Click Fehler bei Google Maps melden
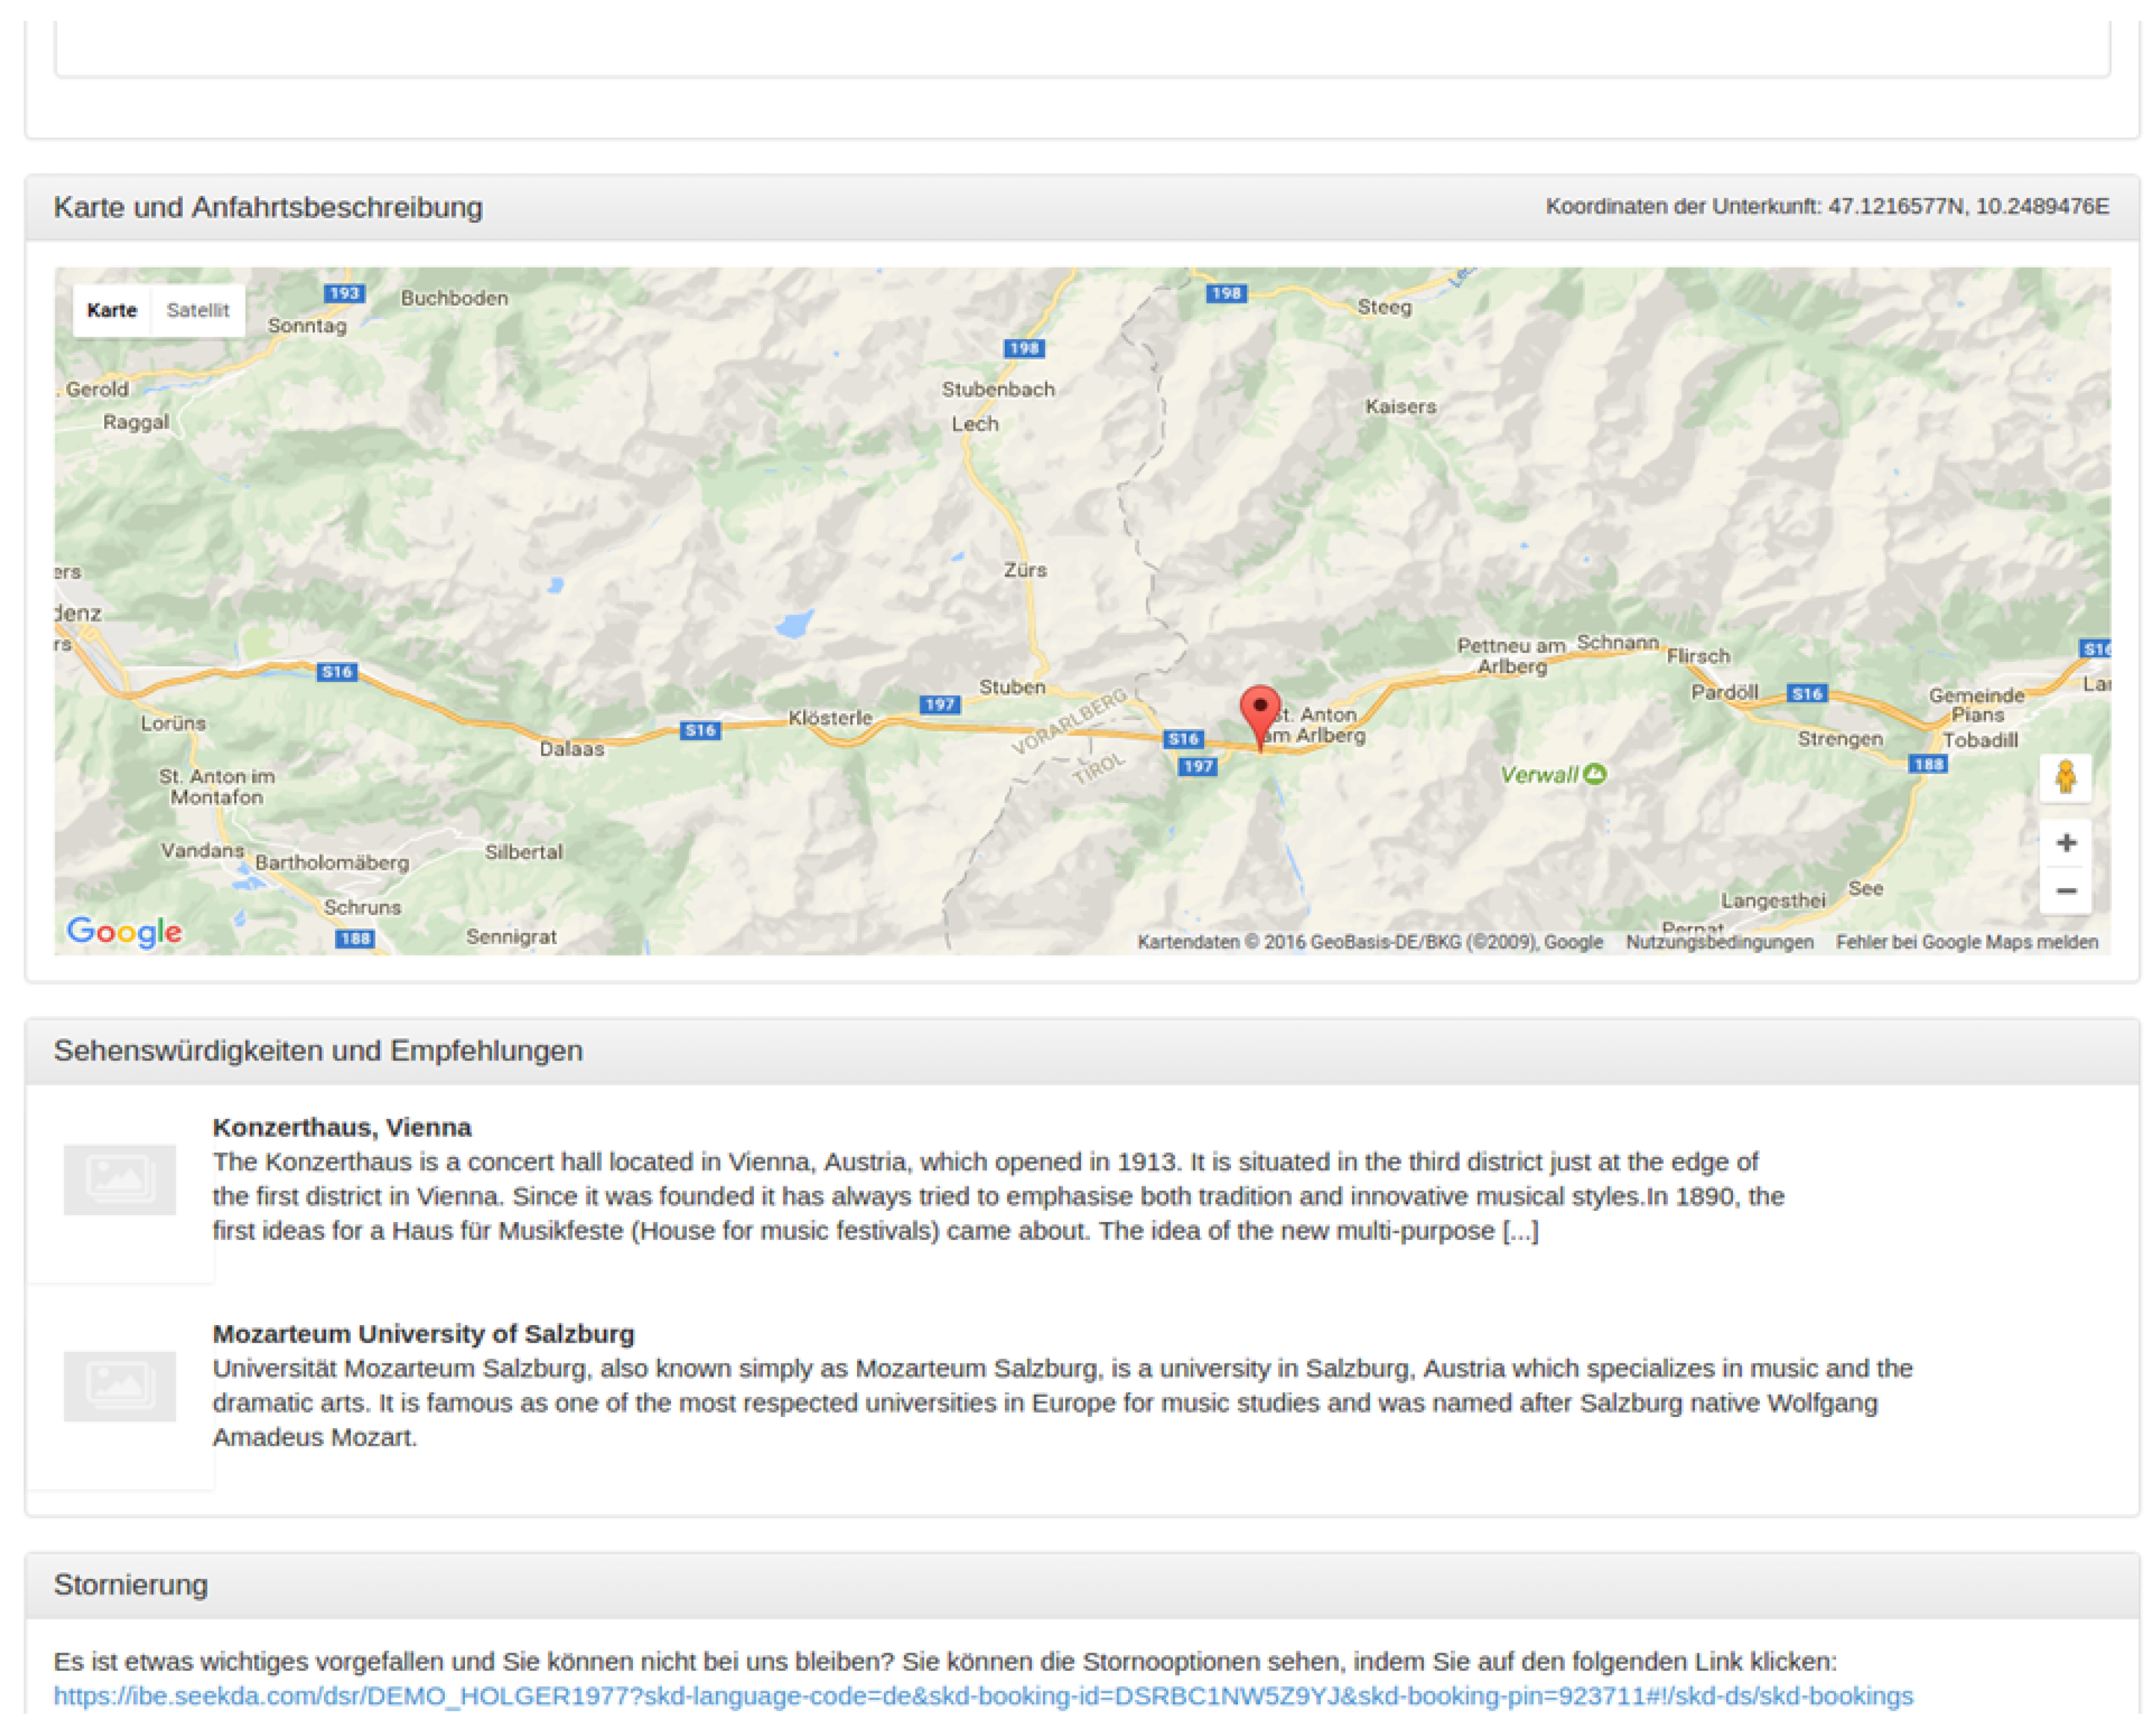Screen dimensions: 2155x1736 pyautogui.click(x=1966, y=942)
